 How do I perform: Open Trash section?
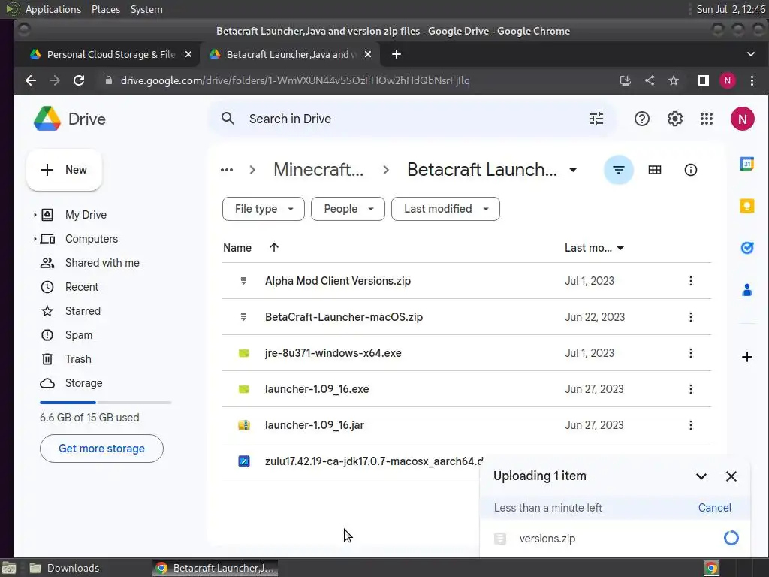(x=78, y=359)
